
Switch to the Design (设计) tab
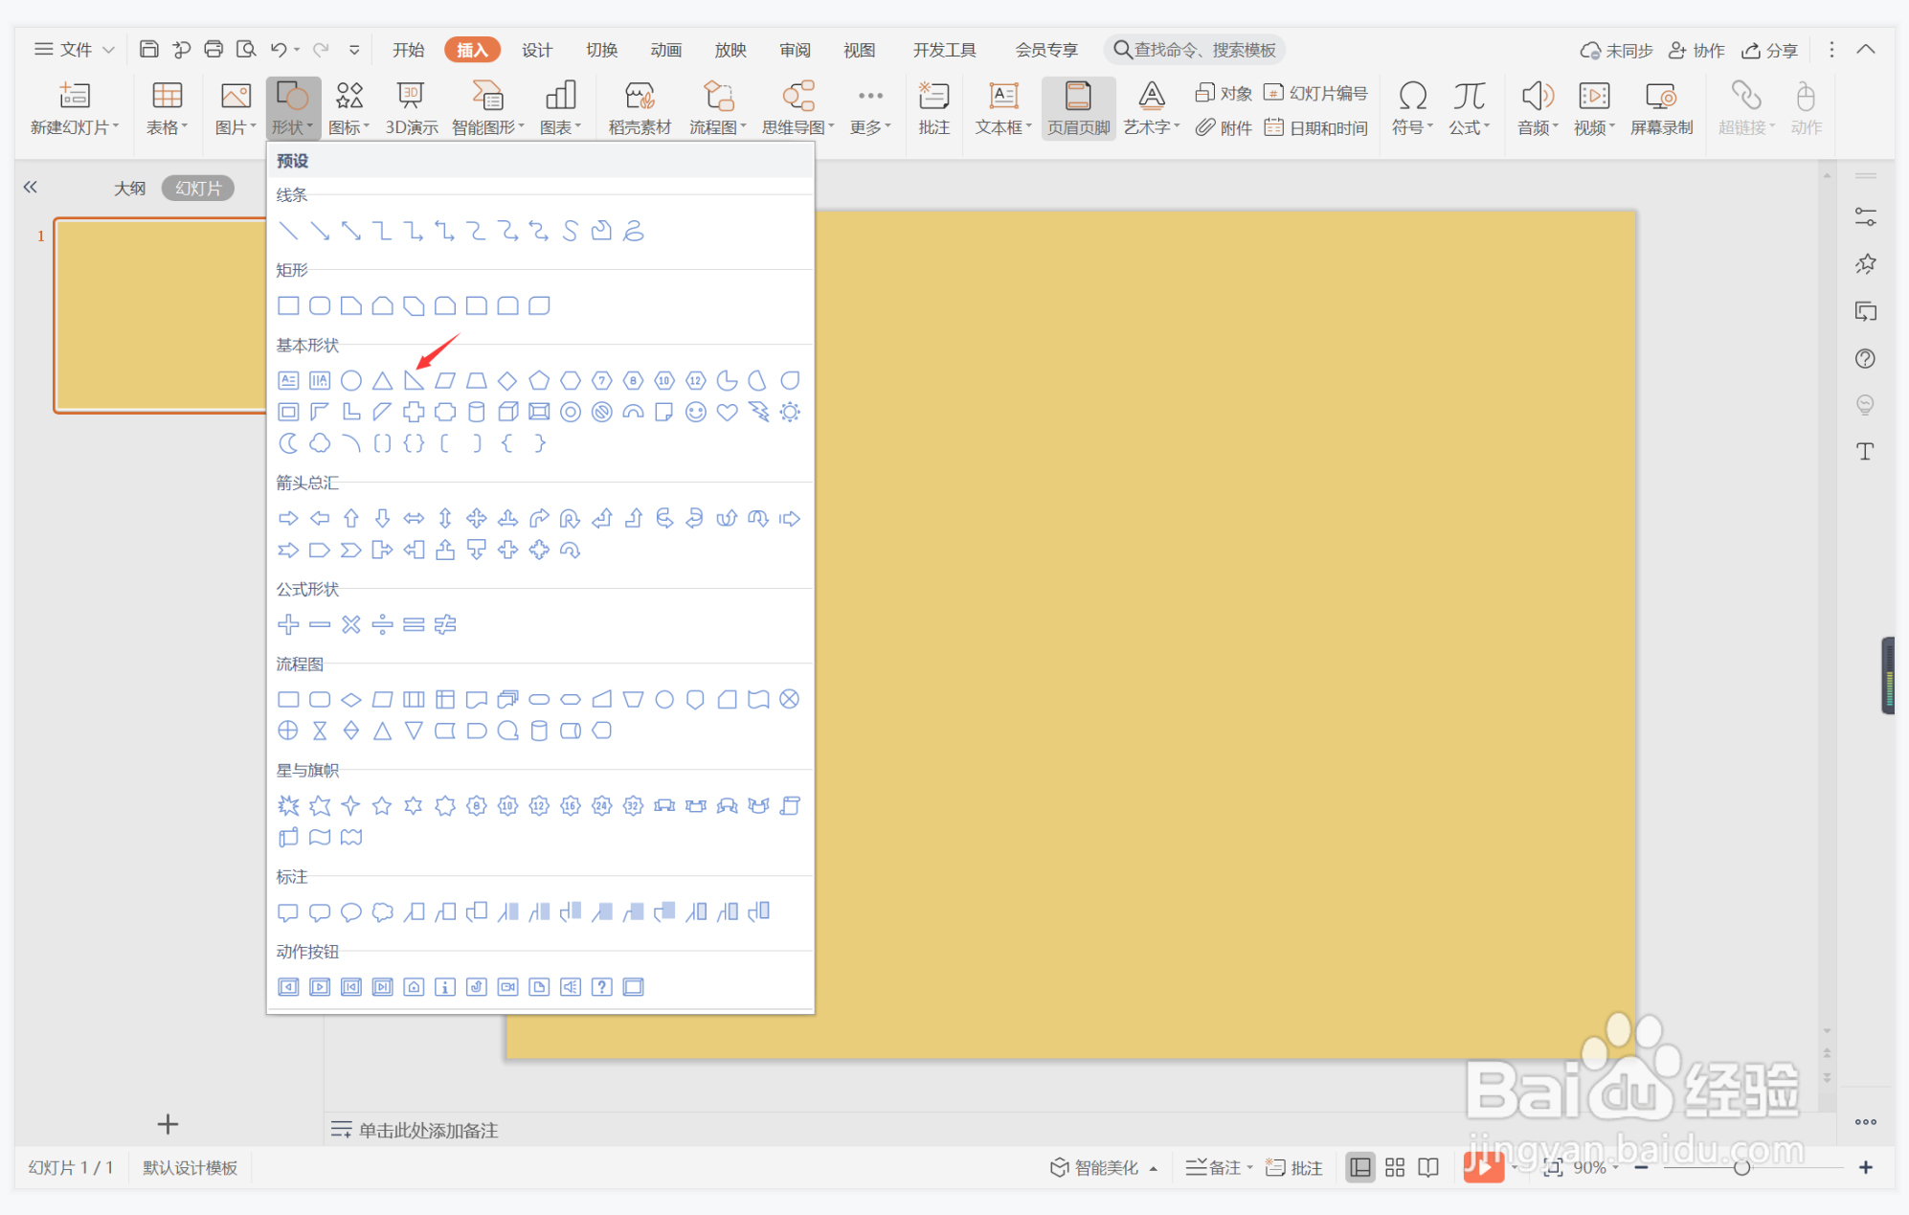coord(536,50)
